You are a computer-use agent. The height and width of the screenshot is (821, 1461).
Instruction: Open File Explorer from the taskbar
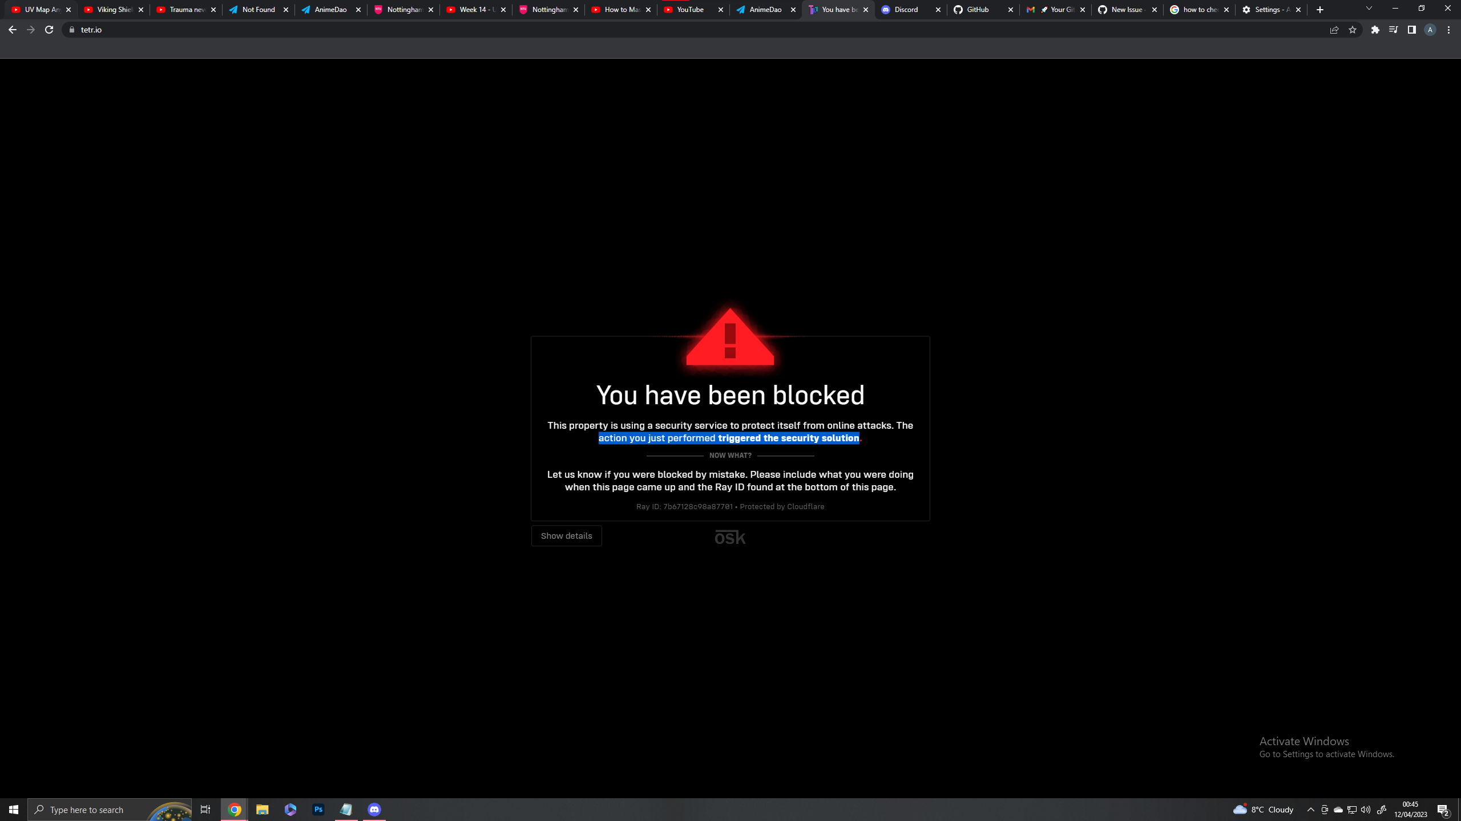coord(262,809)
